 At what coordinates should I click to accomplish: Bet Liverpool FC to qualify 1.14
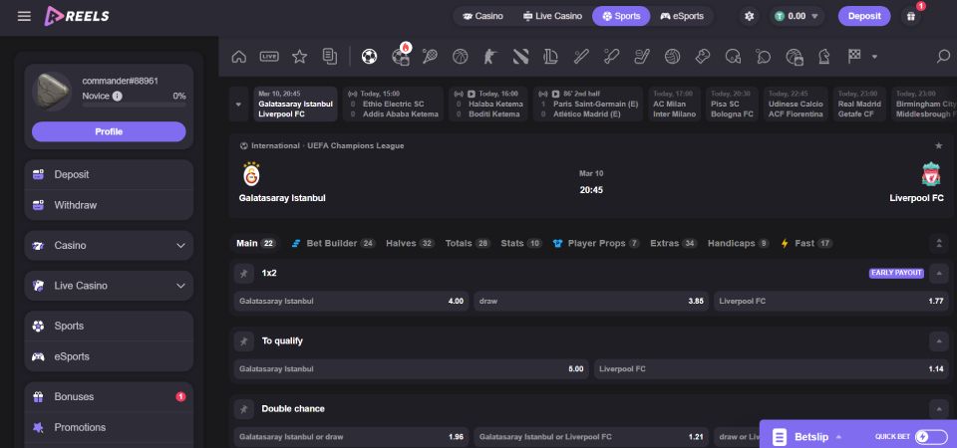(x=772, y=368)
